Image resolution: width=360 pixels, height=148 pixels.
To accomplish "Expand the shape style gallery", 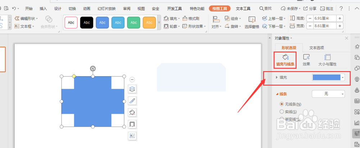I will tap(159, 23).
